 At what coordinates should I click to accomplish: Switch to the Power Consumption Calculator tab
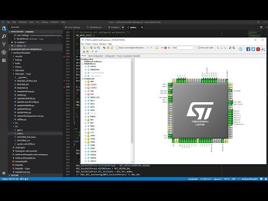pyautogui.click(x=128, y=56)
